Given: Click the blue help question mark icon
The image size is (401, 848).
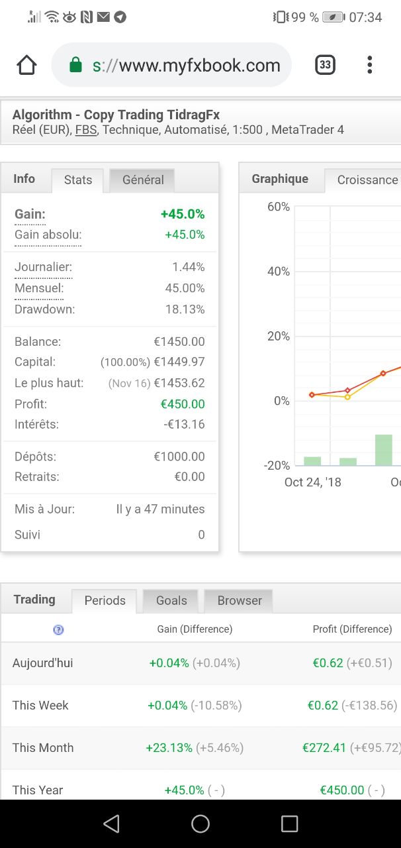Looking at the screenshot, I should point(58,629).
